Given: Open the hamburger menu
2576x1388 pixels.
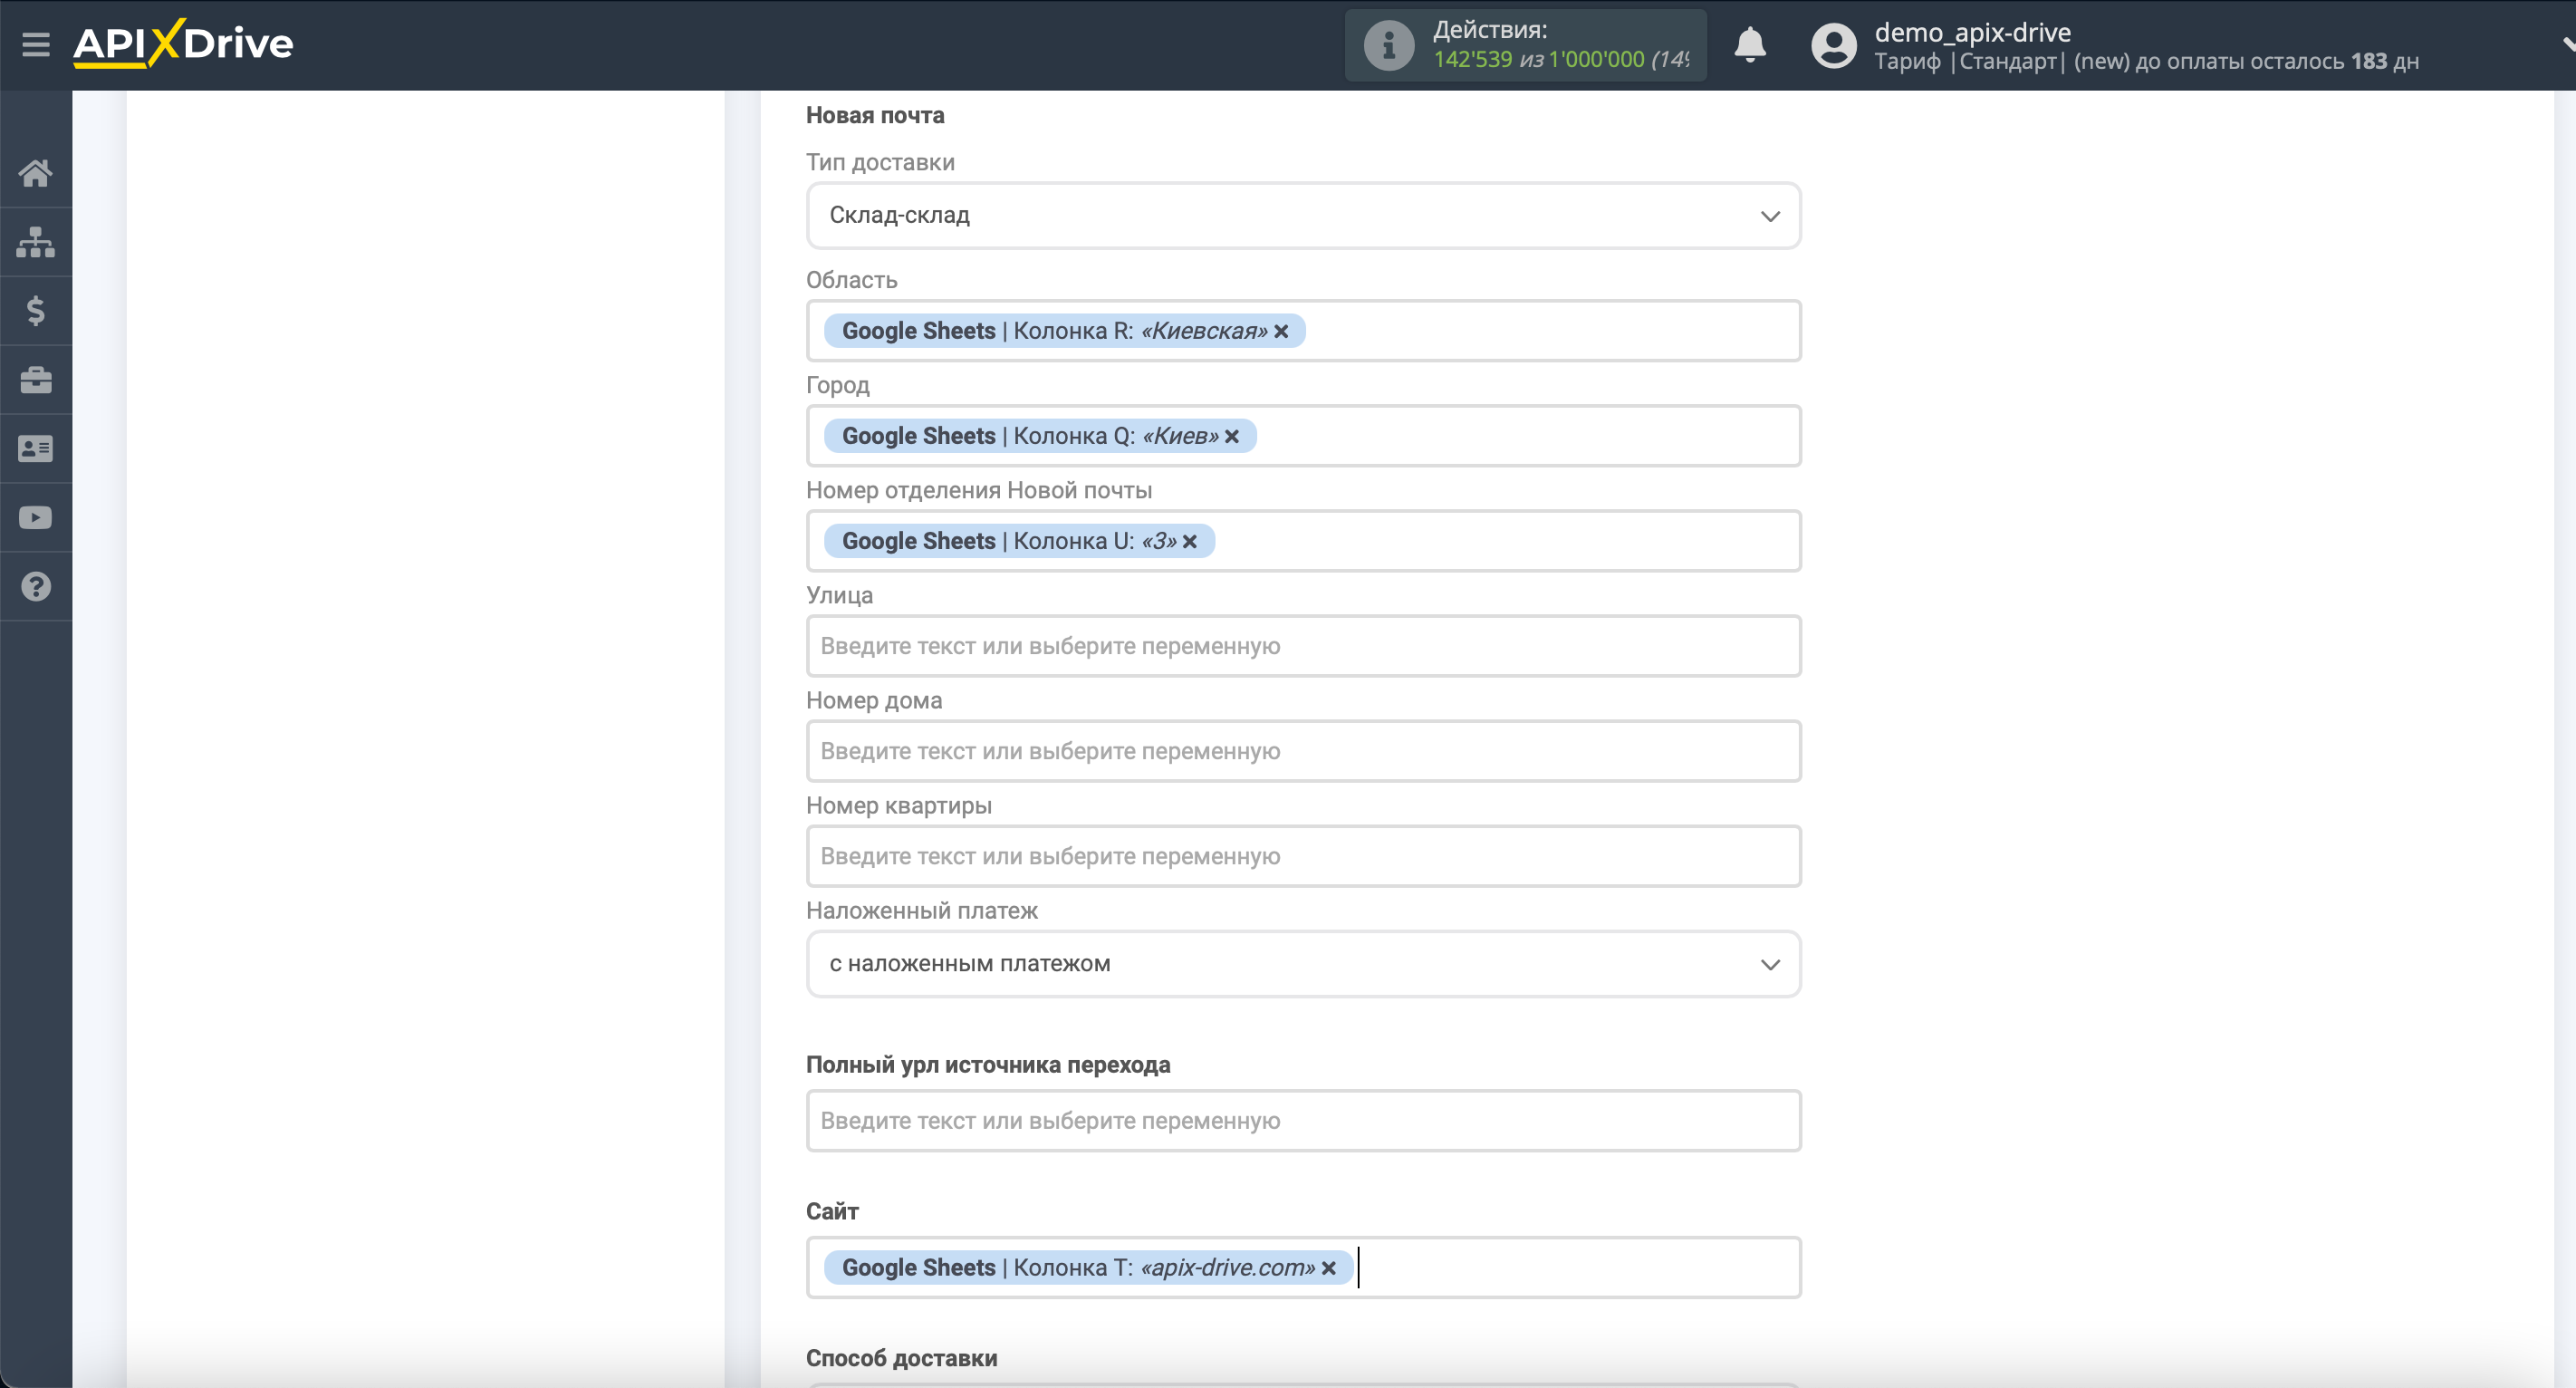Looking at the screenshot, I should tap(36, 44).
